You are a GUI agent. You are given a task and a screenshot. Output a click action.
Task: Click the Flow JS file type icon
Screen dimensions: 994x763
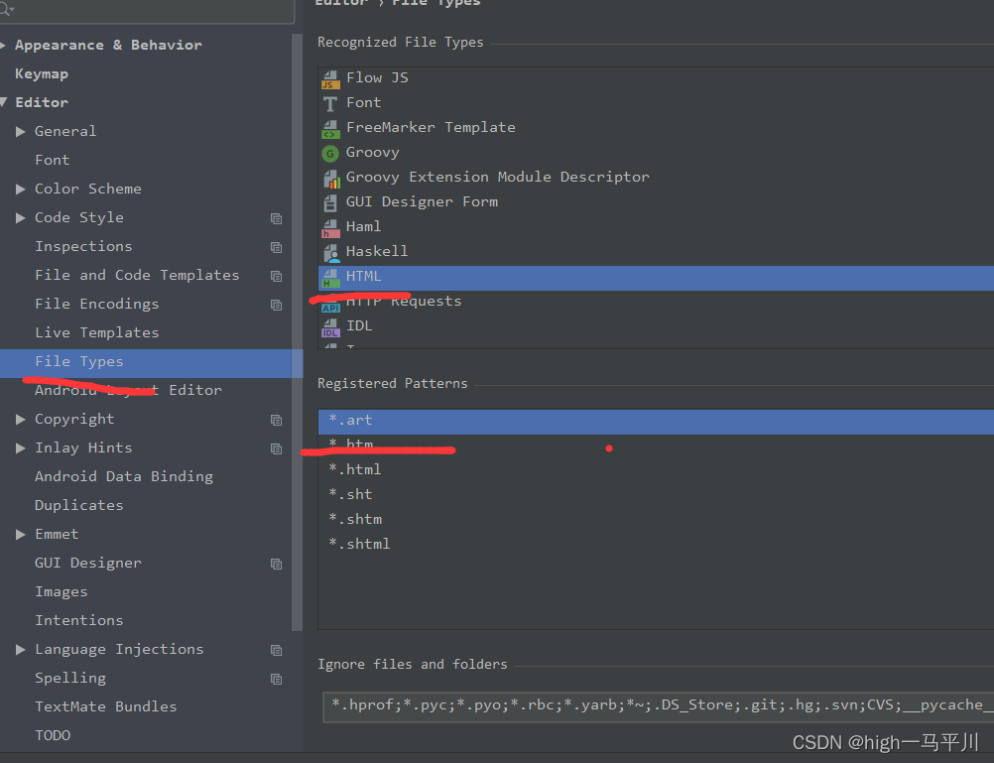[330, 78]
